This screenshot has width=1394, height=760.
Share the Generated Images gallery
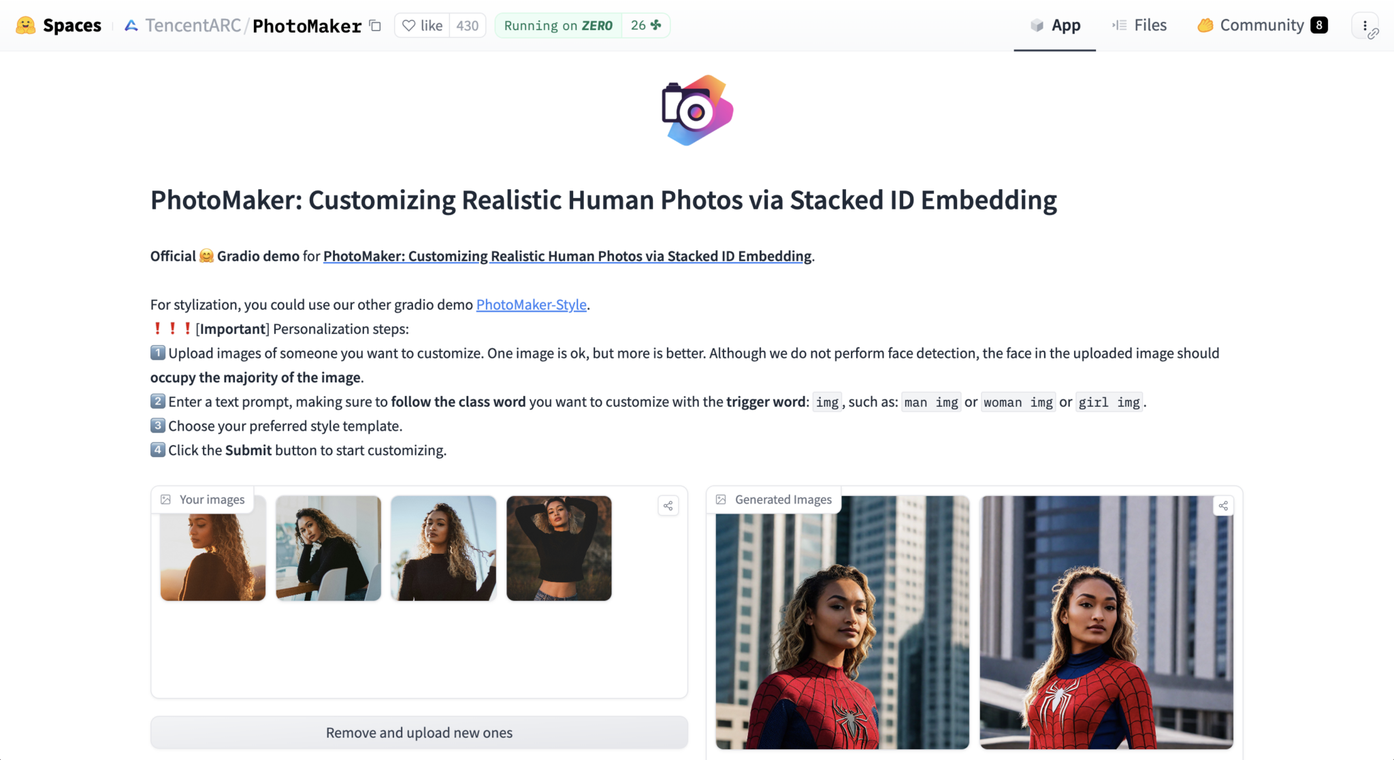1223,506
